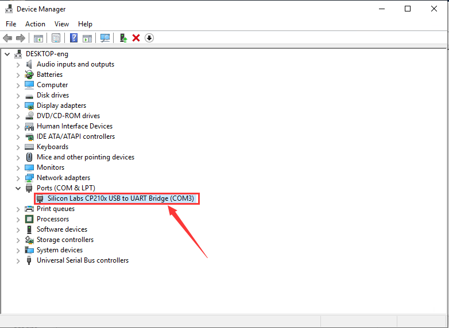Select Silicon Labs CP210x USB to UART Bridge

(121, 198)
